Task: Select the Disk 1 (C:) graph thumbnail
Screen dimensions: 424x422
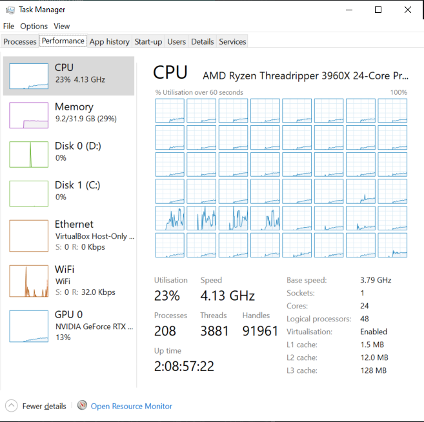Action: point(28,194)
